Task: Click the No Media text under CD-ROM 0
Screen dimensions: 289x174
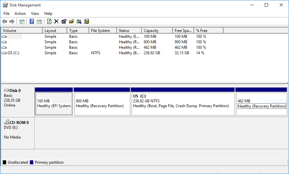Action: [x=12, y=137]
